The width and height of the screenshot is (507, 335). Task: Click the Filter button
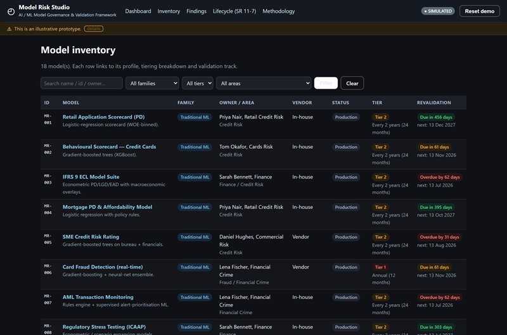[326, 84]
